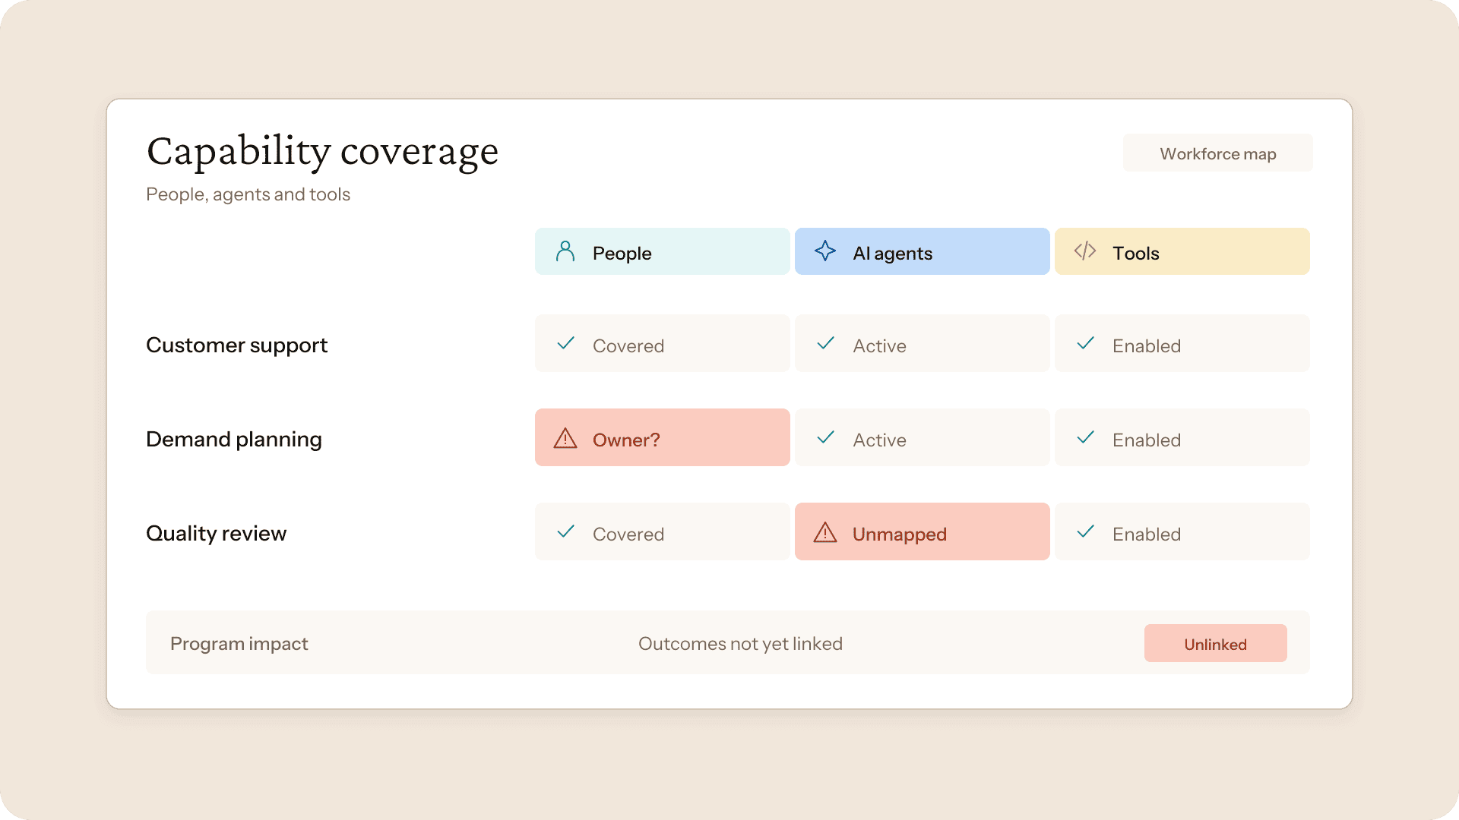The image size is (1459, 820).
Task: Click Active text in Customer support row
Action: (x=879, y=346)
